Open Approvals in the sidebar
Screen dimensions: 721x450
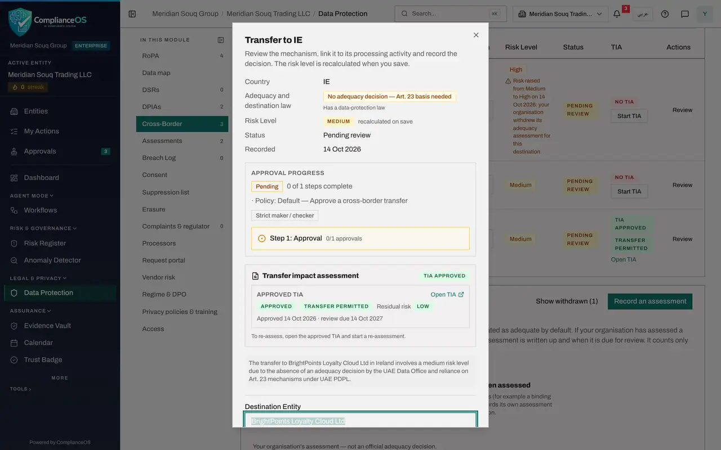60,151
